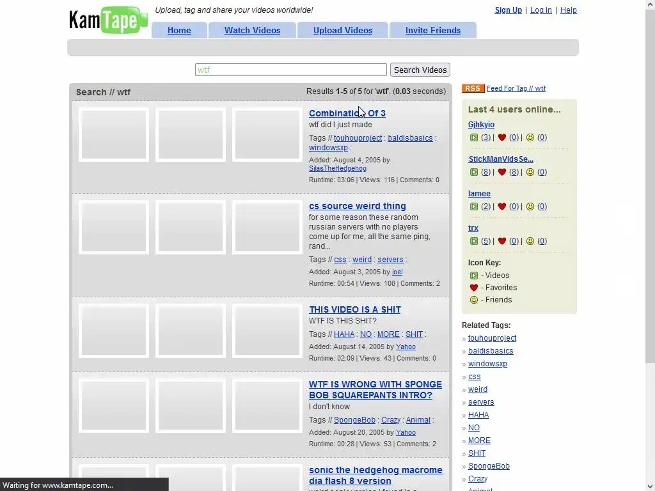
Task: Click the HAHA tag in third result
Action: tap(344, 334)
